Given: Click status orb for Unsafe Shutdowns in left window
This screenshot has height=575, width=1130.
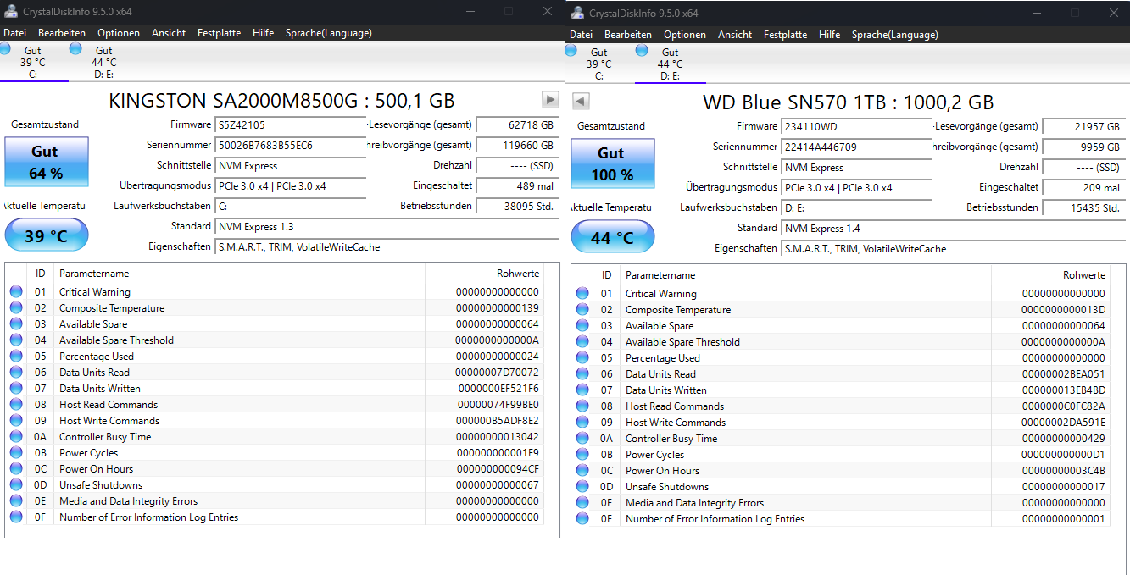Looking at the screenshot, I should click(16, 485).
